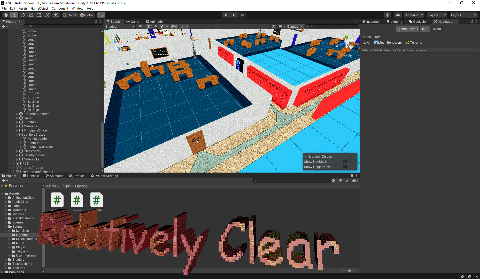This screenshot has height=279, width=480.
Task: Click the Agents button in Navigation panel
Action: 401,29
